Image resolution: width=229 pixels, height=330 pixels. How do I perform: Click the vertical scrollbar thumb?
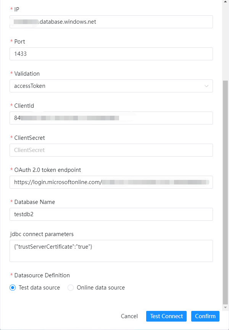225,191
